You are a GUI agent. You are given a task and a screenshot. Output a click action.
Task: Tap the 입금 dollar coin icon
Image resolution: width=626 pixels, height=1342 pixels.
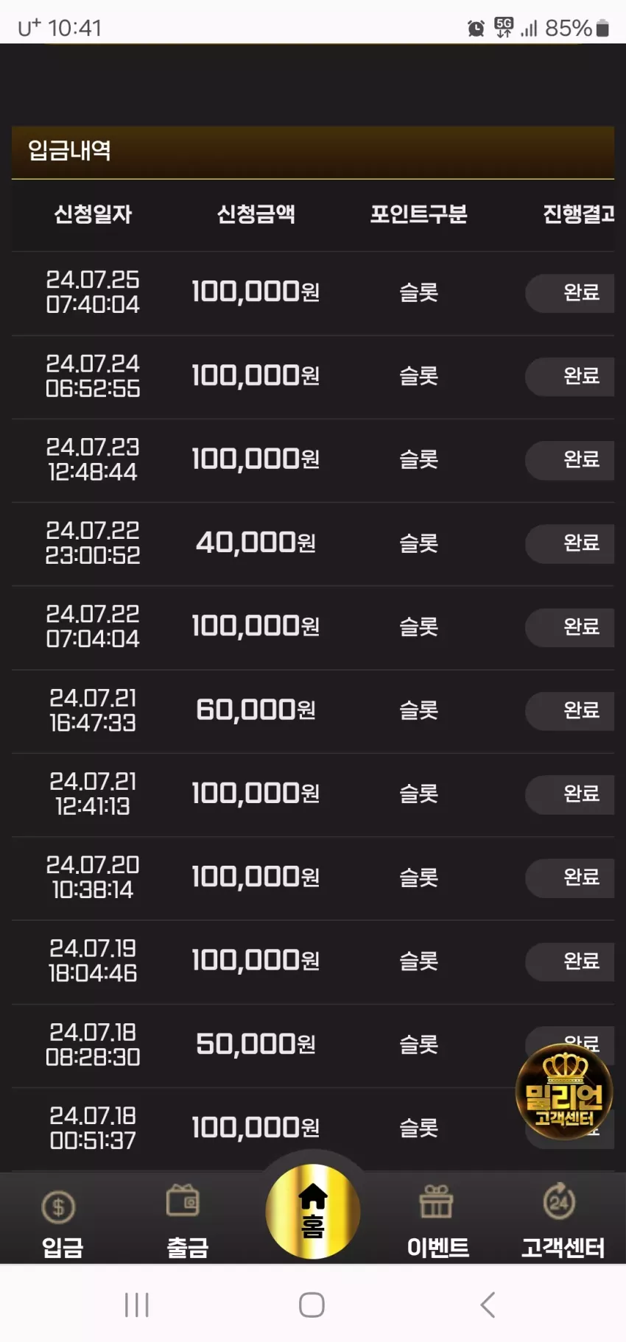pos(59,1207)
